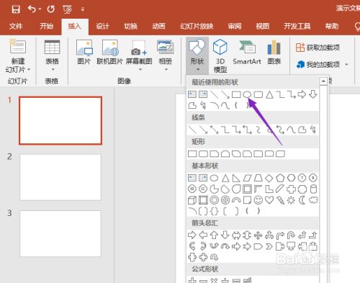Select the smiley face shape
Screen dimensions: 360x283
pyautogui.click(x=258, y=200)
